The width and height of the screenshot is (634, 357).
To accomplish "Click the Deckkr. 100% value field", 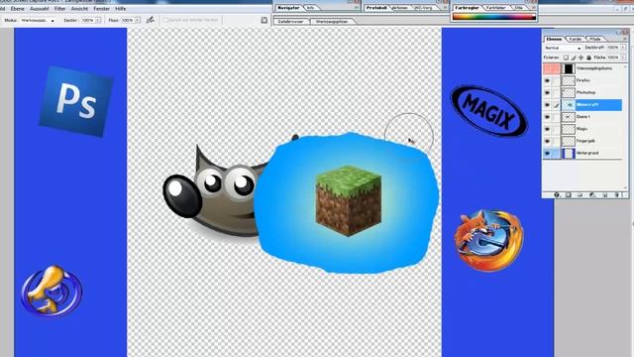I will (87, 20).
